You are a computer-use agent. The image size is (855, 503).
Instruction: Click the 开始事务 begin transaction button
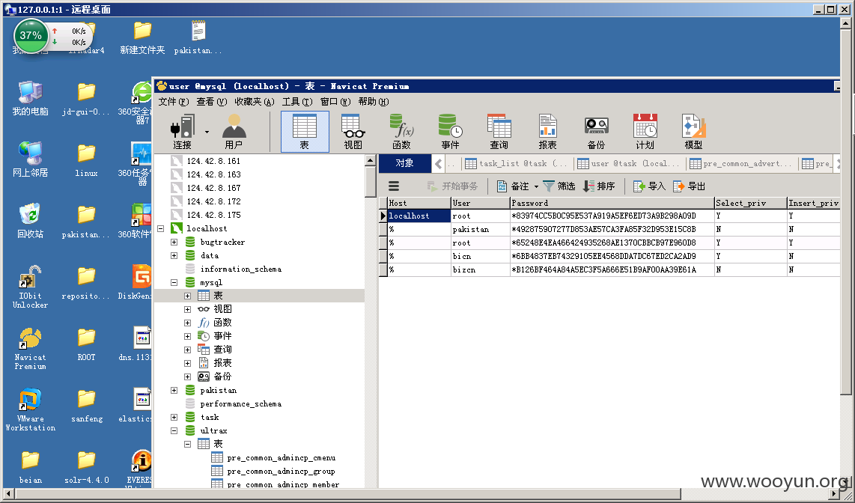click(x=452, y=186)
